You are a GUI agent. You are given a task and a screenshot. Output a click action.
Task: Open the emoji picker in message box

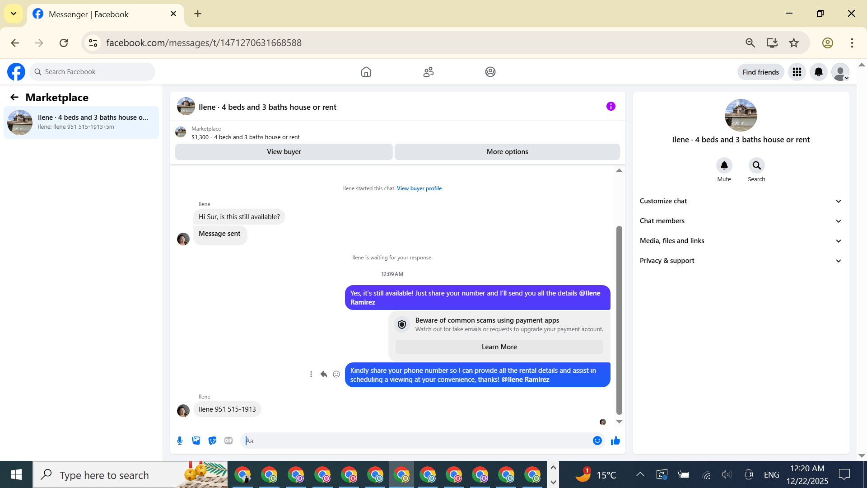click(597, 441)
